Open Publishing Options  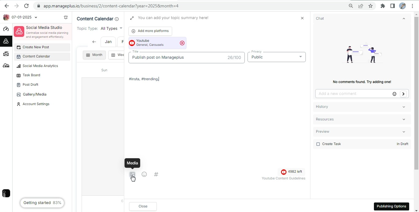[x=391, y=206]
